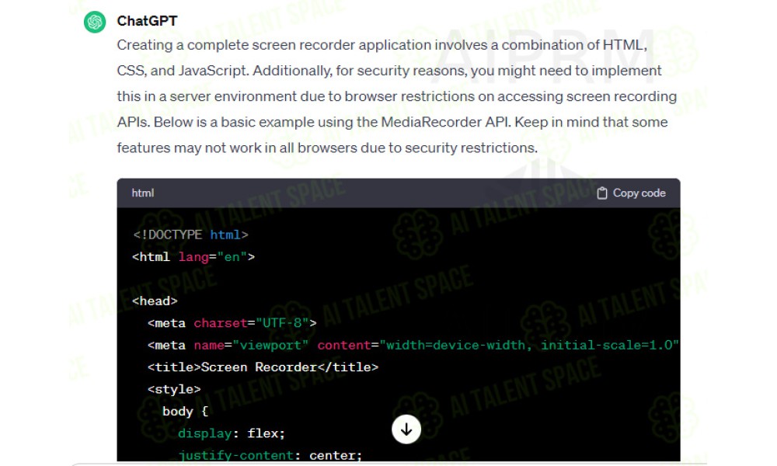This screenshot has width=777, height=466.
Task: Click the <head> tag line
Action: (x=155, y=301)
